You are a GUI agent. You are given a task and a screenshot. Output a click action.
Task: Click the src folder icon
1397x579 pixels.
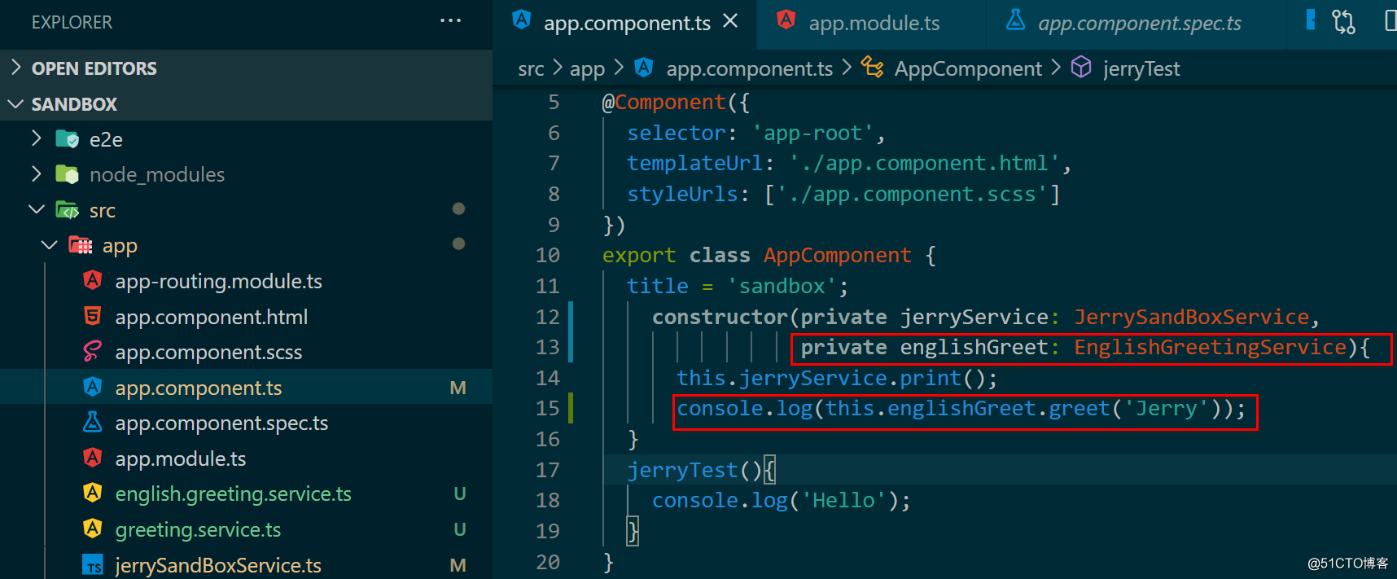(67, 210)
